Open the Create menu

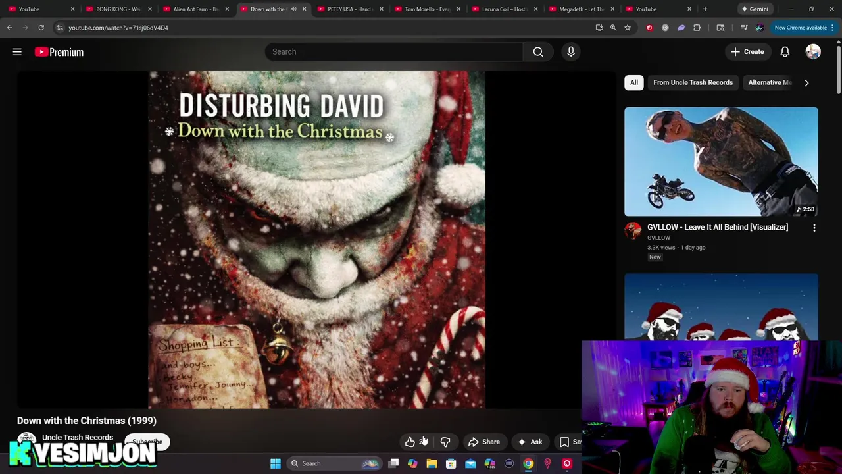coord(747,52)
